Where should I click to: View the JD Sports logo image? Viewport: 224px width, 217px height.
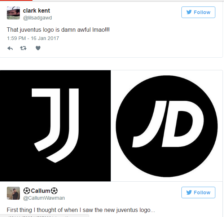[167, 126]
